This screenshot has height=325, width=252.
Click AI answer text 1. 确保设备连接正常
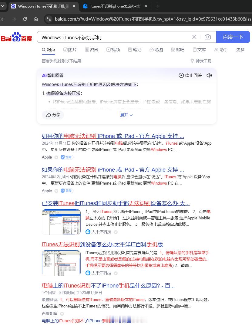tap(62, 93)
